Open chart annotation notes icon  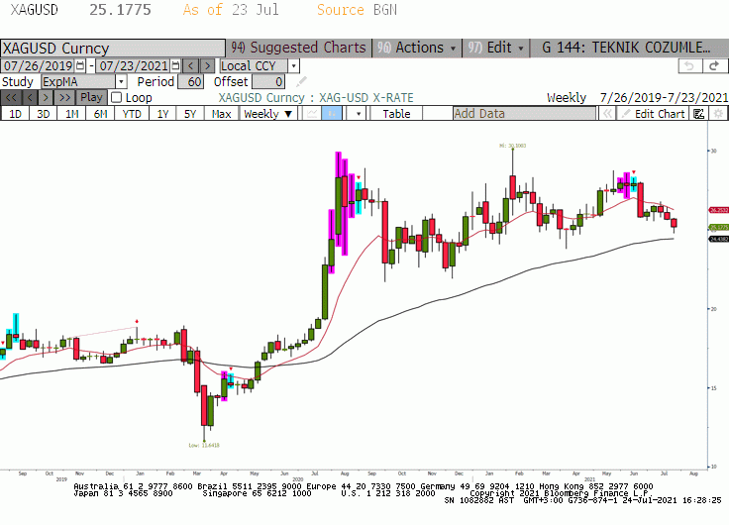(x=698, y=114)
